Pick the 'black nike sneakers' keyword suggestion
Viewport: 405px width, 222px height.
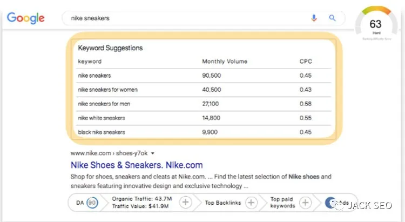coord(102,132)
